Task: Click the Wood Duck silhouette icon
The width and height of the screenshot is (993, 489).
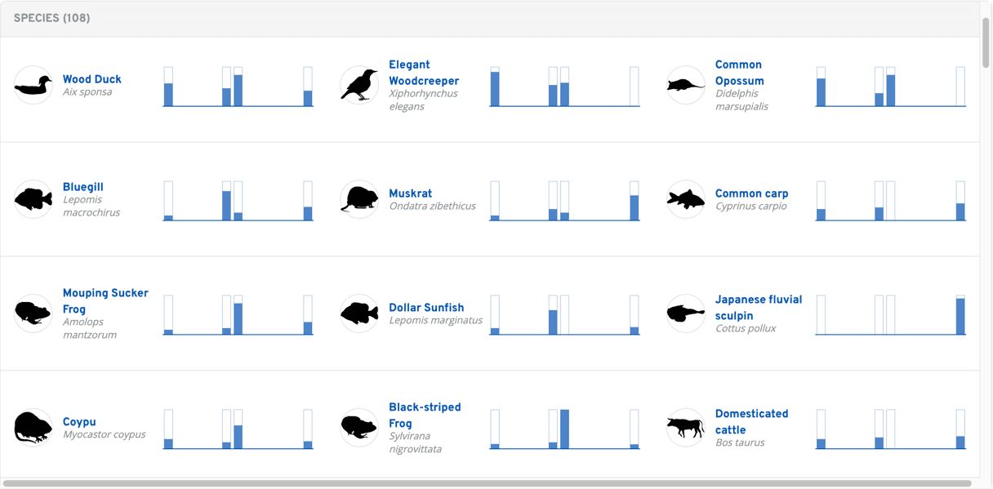Action: point(33,85)
